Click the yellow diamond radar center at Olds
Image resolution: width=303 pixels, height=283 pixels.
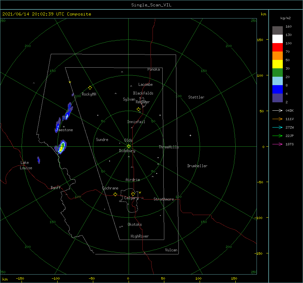click(129, 146)
